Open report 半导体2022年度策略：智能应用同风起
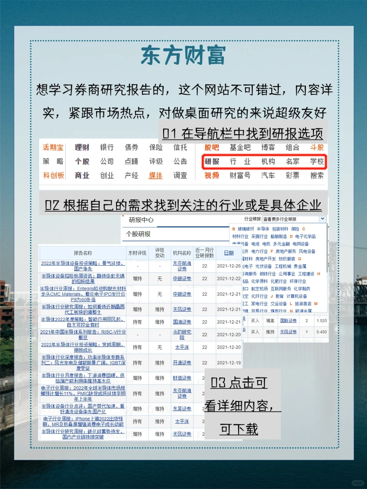Image resolution: width=367 pixels, height=489 pixels. coord(83,322)
